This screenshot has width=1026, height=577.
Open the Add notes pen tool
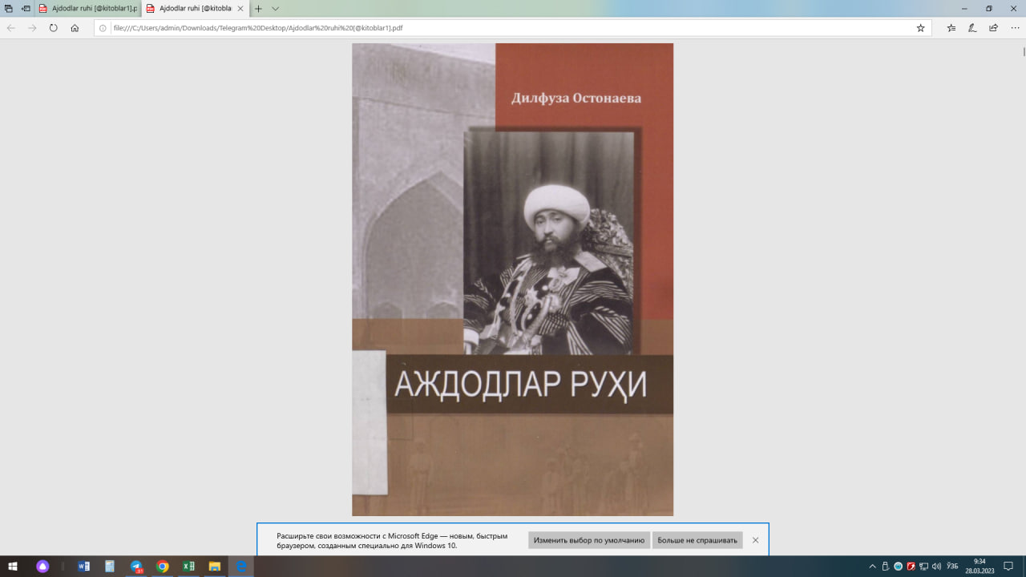[x=972, y=28]
